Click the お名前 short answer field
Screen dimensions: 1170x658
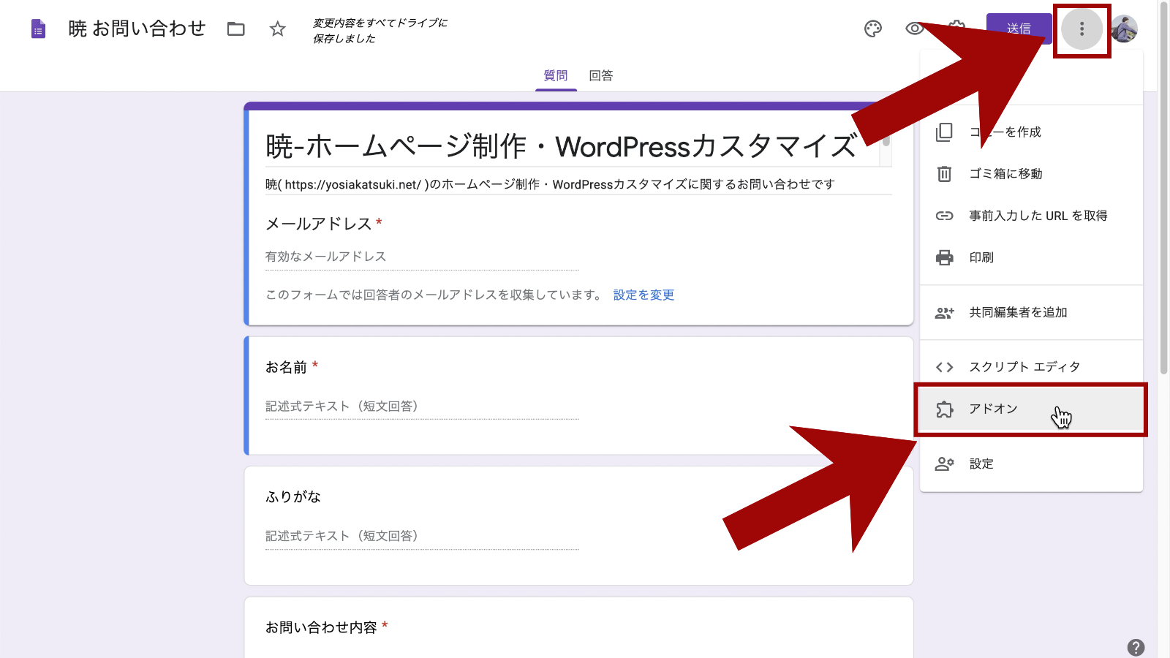pos(422,406)
